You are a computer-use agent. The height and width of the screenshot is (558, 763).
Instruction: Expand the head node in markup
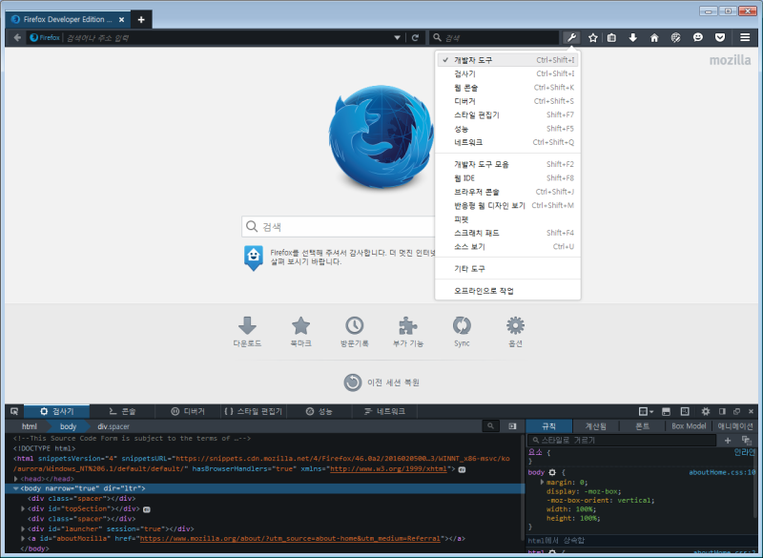click(16, 479)
